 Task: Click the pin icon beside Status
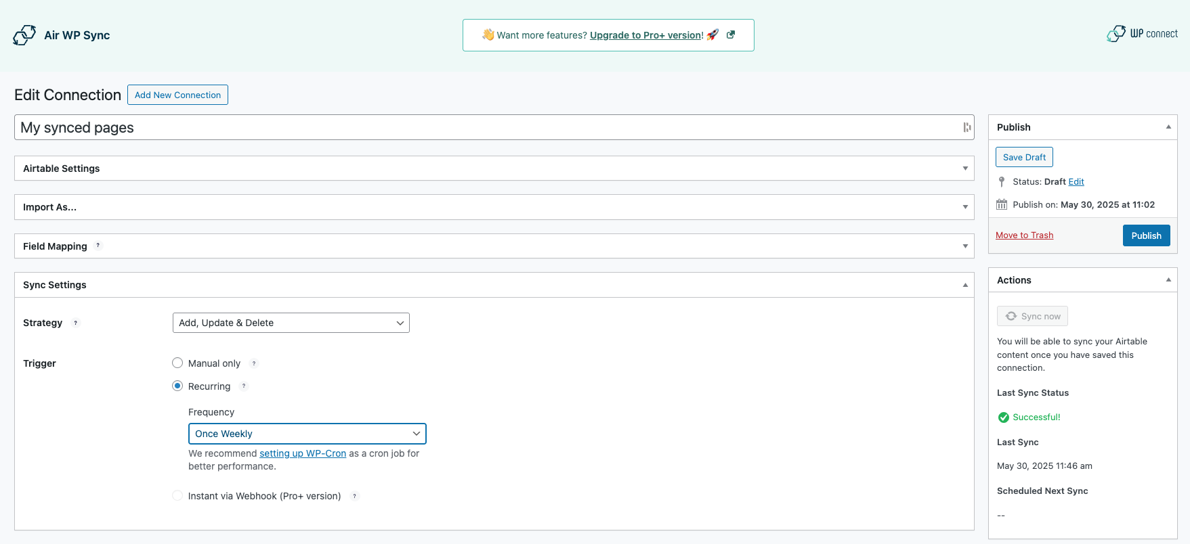coord(1002,181)
